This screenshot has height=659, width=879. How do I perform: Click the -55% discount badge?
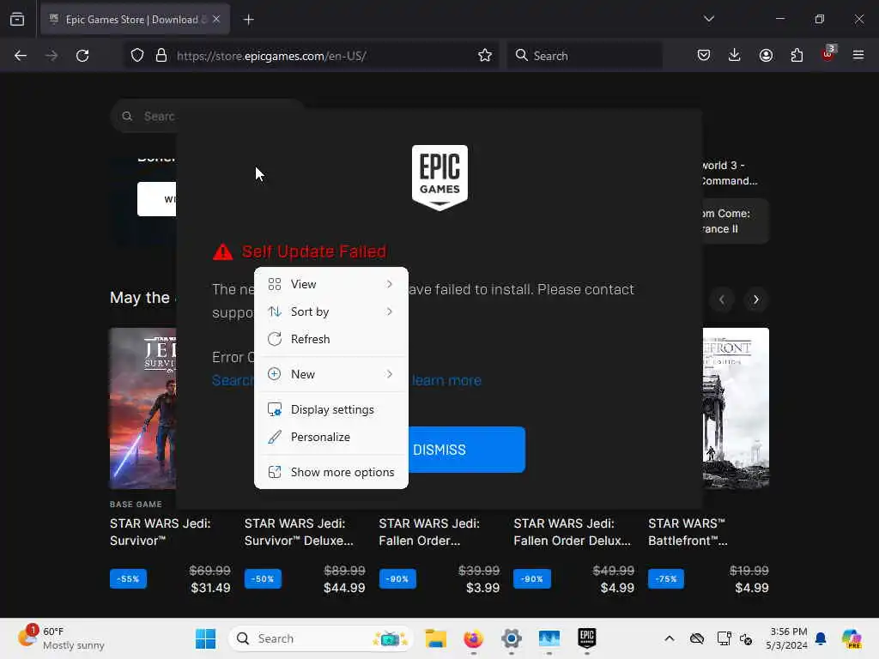click(129, 579)
